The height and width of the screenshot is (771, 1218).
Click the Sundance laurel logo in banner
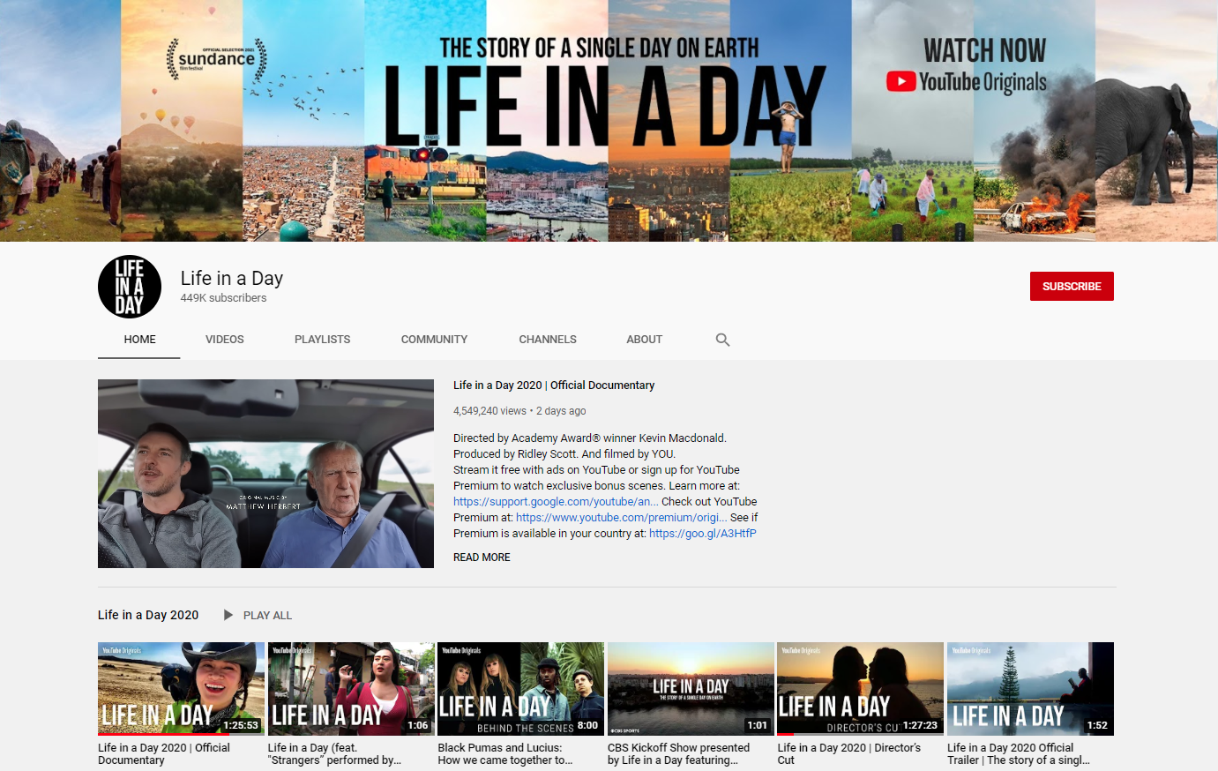[217, 59]
